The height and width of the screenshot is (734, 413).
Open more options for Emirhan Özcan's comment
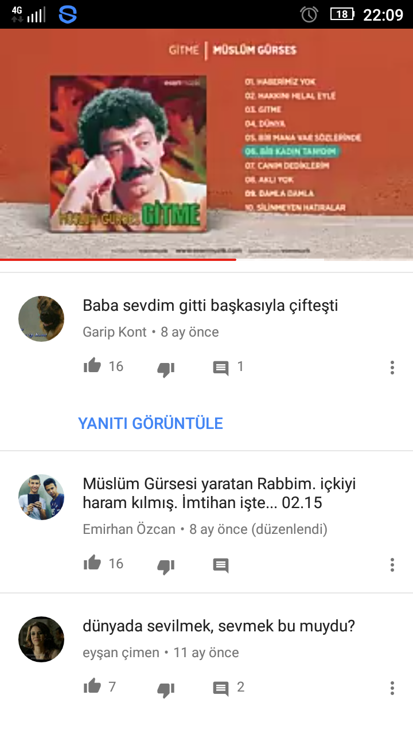click(x=392, y=565)
